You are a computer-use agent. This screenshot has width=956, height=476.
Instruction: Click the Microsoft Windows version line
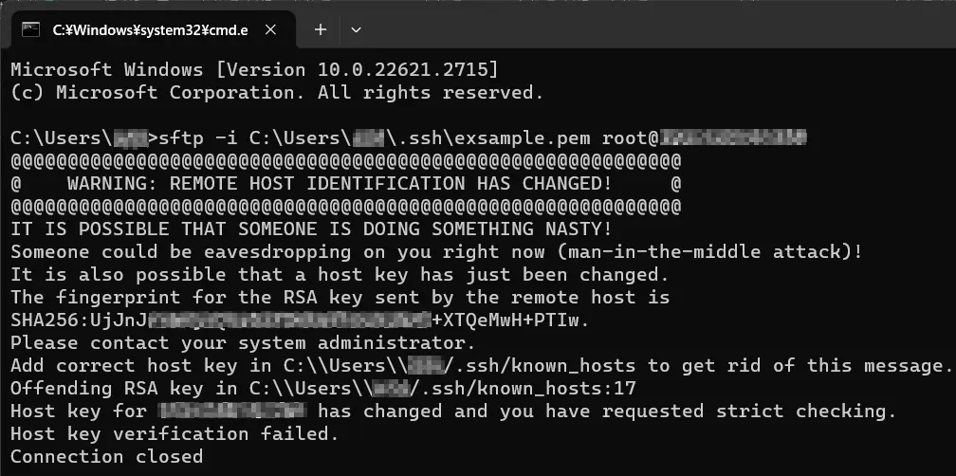pyautogui.click(x=254, y=69)
